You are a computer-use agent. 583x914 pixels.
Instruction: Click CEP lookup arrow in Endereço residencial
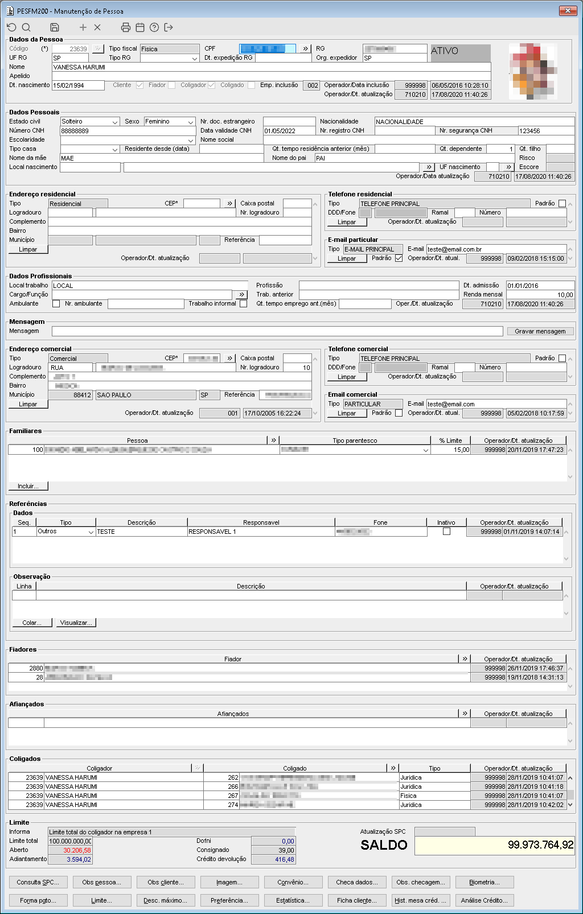[229, 204]
